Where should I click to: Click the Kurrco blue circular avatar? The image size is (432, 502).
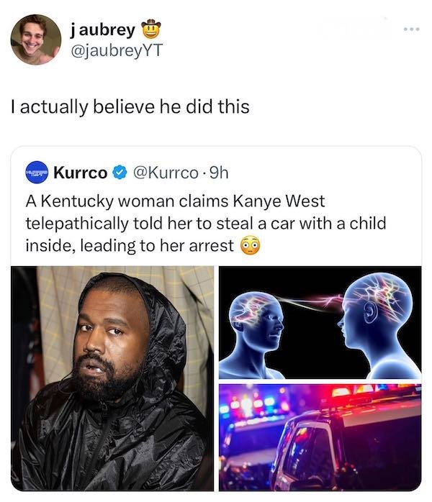tap(37, 172)
